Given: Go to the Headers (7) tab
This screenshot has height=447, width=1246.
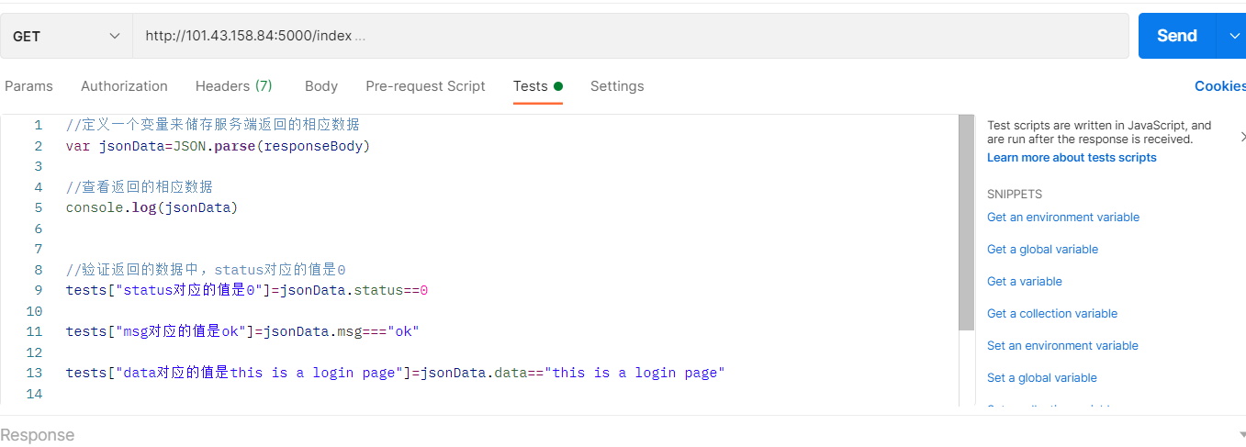Looking at the screenshot, I should click(233, 86).
